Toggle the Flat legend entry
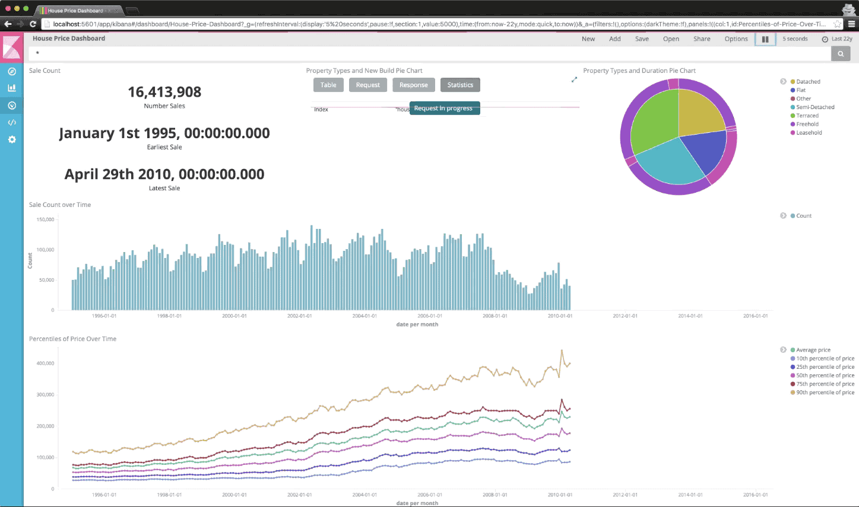The width and height of the screenshot is (859, 507). 798,90
